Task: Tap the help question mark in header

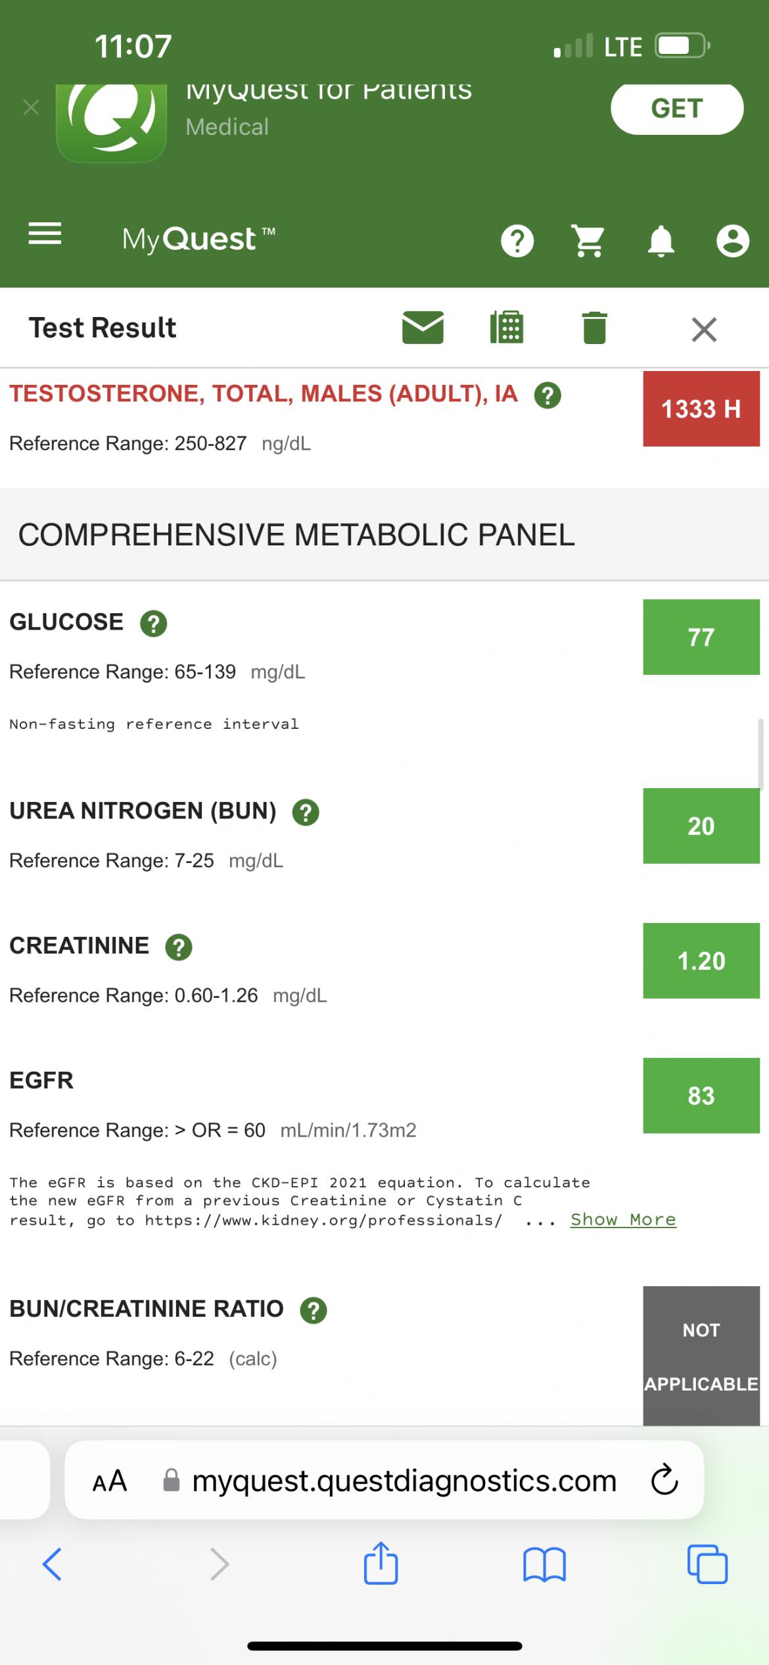Action: point(517,241)
